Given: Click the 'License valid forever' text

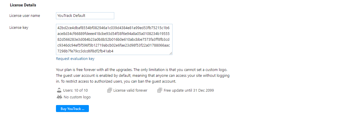Looking at the screenshot, I should pyautogui.click(x=130, y=90).
